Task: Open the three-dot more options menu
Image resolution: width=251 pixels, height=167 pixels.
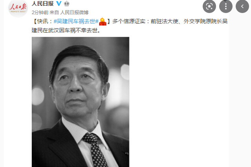Action: (x=226, y=6)
